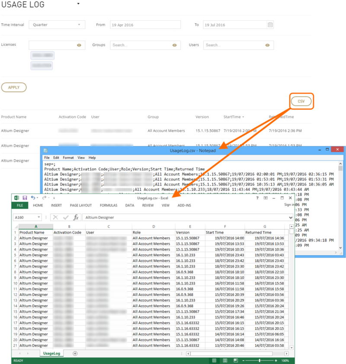346x364 pixels.
Task: Export the log with the CSV button
Action: coord(301,101)
